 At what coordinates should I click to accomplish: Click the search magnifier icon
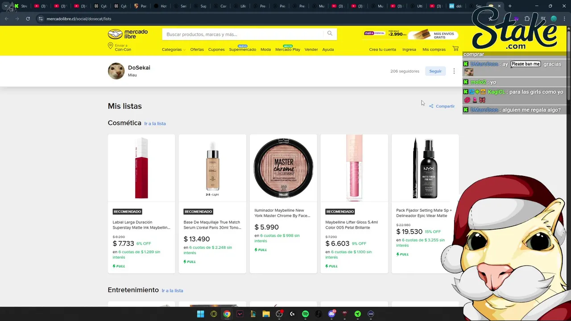(330, 33)
